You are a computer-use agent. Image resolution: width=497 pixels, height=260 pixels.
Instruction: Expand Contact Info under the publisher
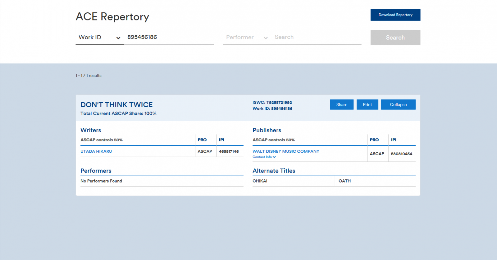(264, 157)
